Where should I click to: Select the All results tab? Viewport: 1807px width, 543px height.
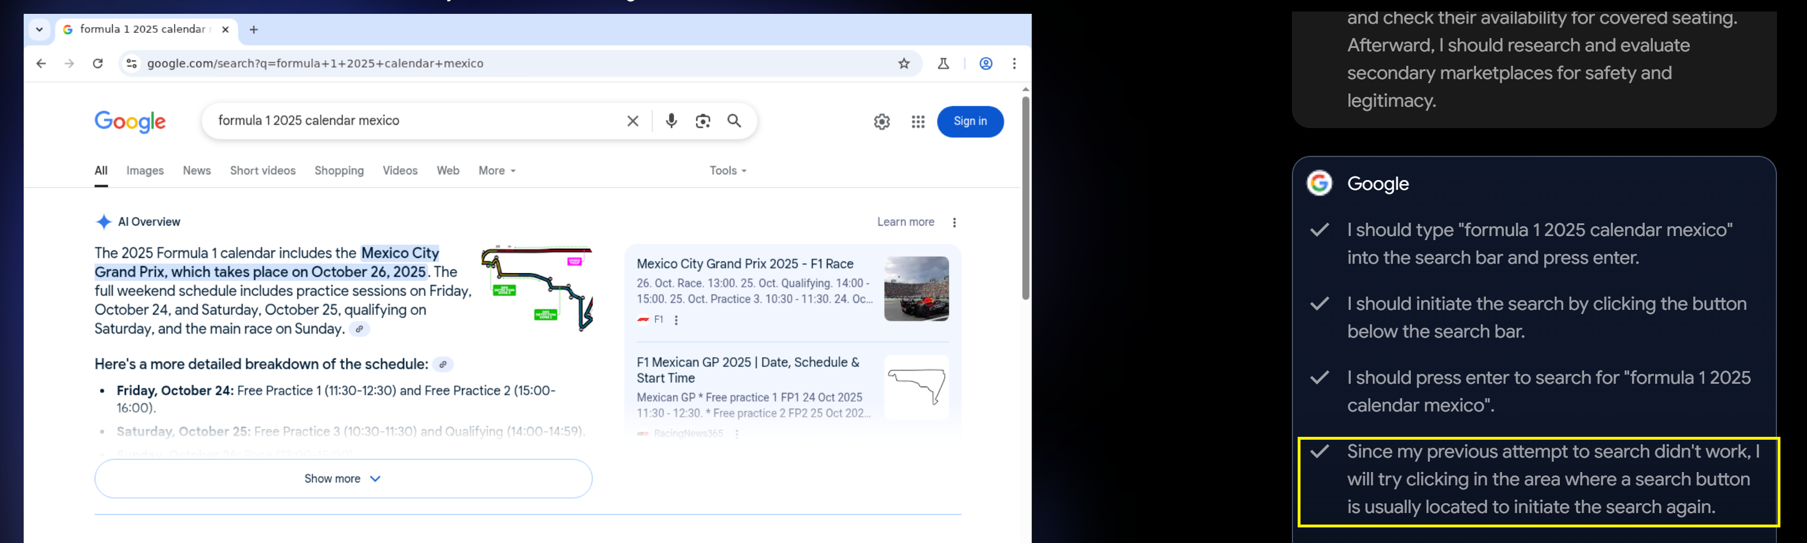(101, 171)
